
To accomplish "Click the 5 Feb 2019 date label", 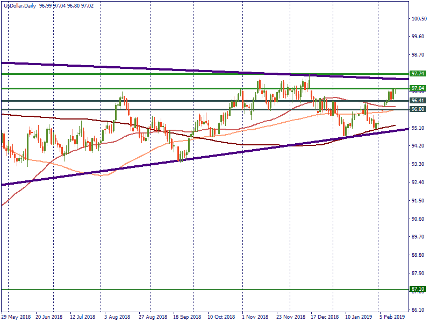I will (392, 318).
